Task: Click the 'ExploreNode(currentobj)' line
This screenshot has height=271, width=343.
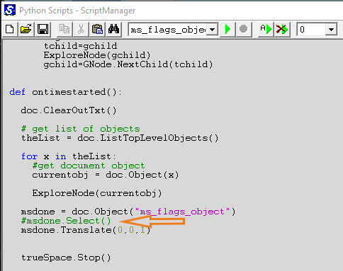Action: (x=97, y=193)
